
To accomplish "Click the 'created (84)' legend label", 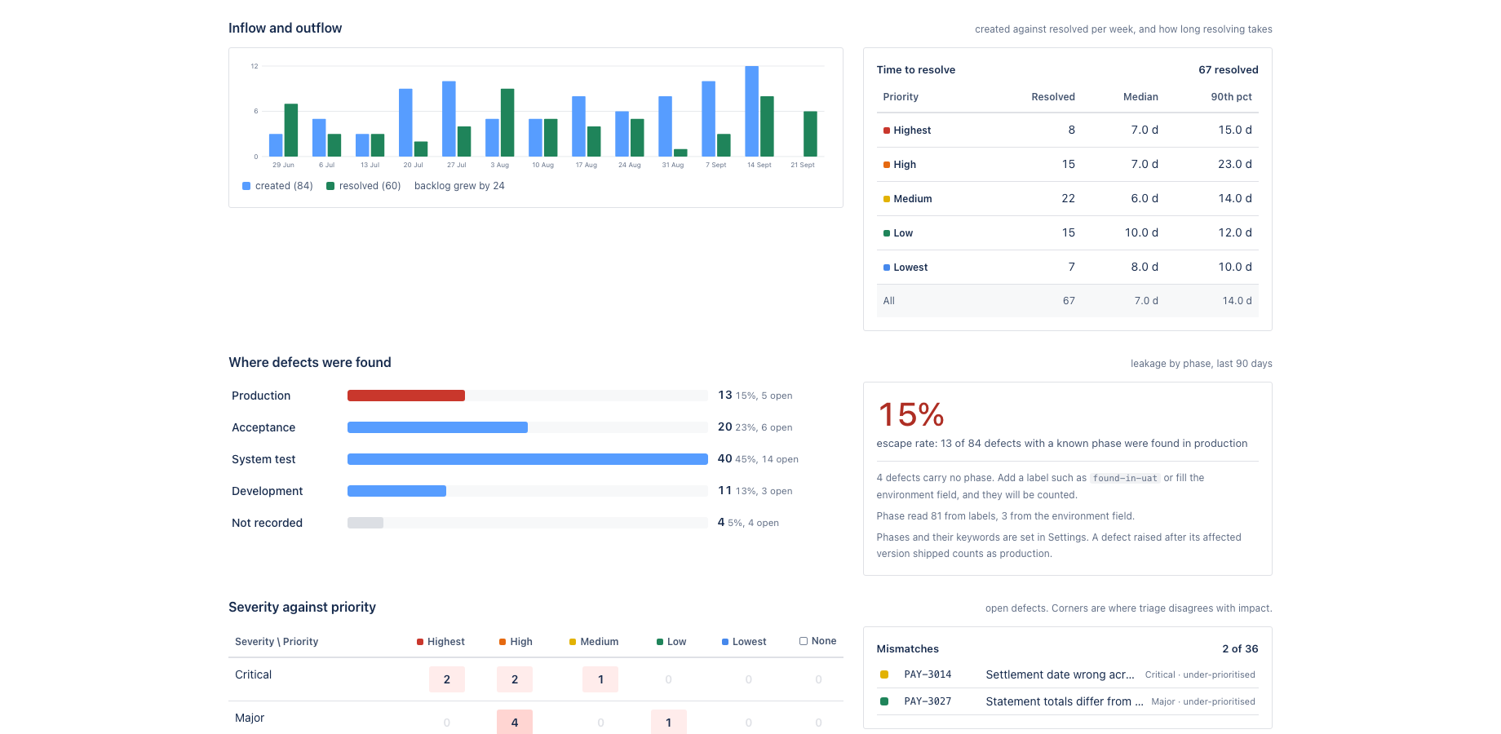I will pyautogui.click(x=284, y=186).
